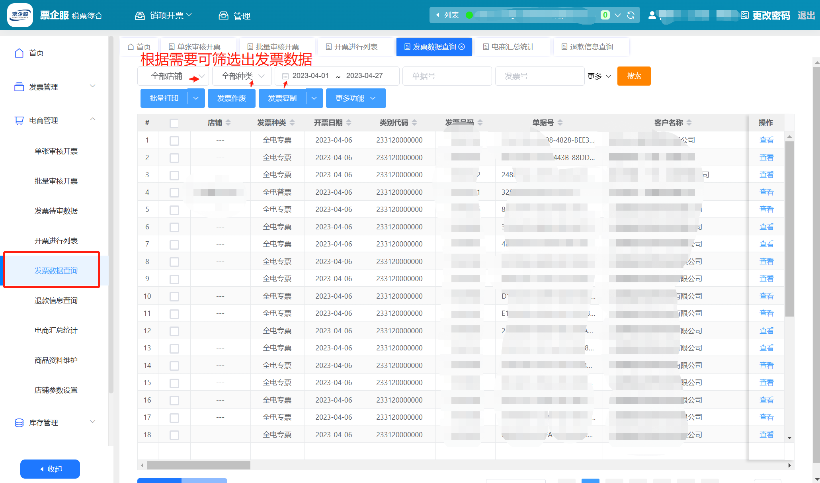Click the refresh icon in top bar
The width and height of the screenshot is (820, 483).
(631, 15)
